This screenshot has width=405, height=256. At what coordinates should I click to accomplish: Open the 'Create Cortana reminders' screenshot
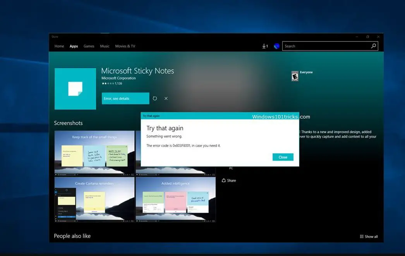click(94, 199)
